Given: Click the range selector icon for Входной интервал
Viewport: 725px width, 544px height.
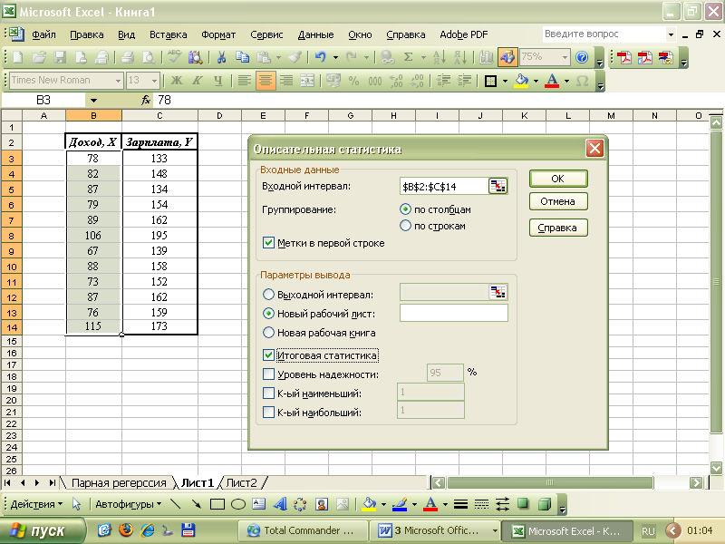Looking at the screenshot, I should (x=498, y=186).
